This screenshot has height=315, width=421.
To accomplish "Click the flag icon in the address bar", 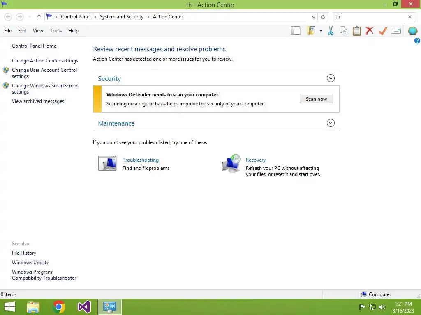I will click(49, 16).
